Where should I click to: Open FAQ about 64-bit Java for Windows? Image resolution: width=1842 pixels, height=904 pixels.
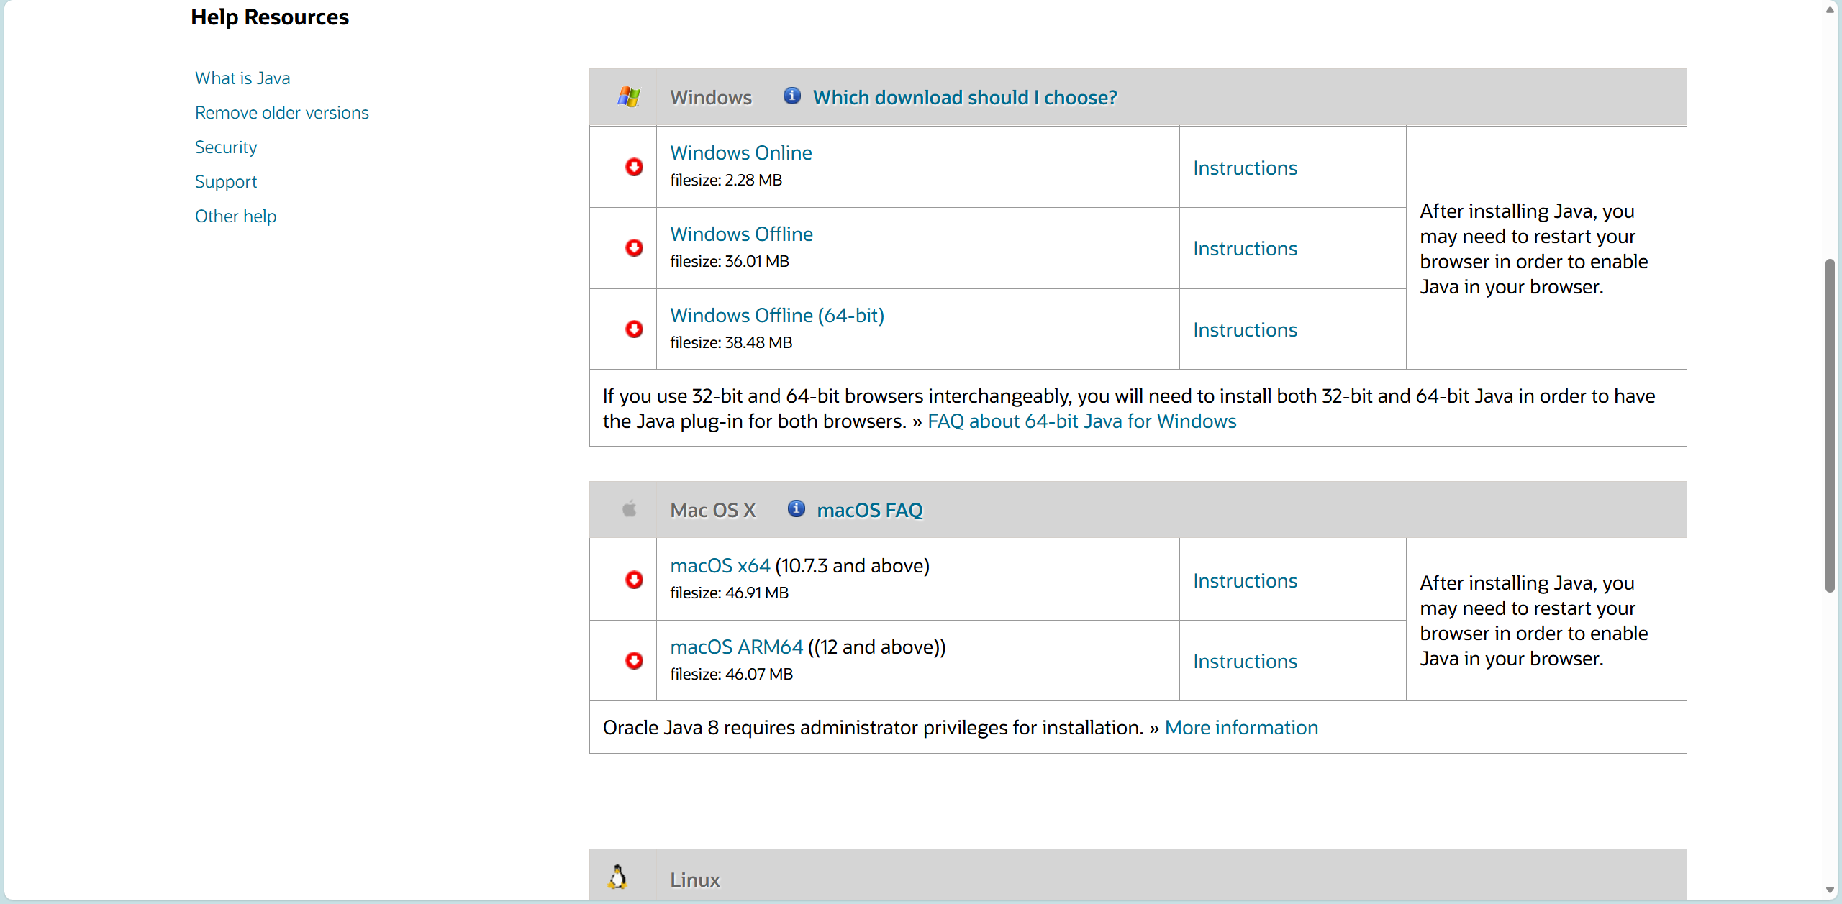1082,421
